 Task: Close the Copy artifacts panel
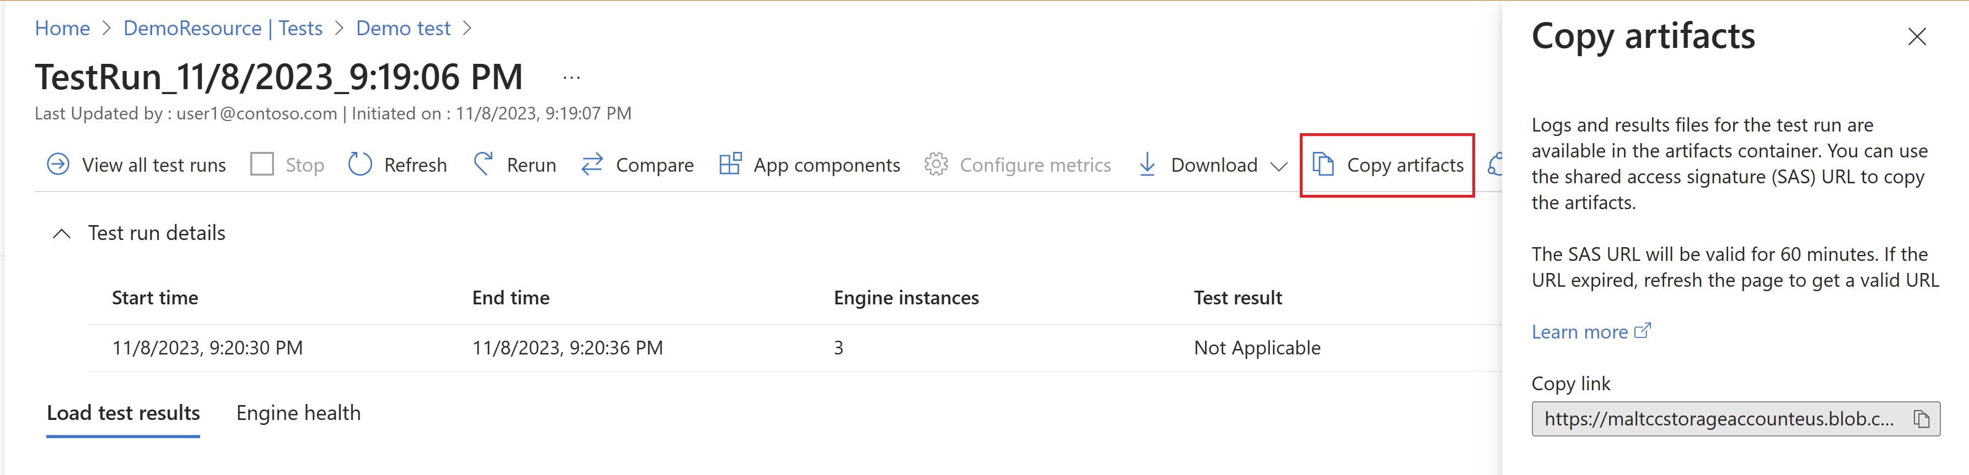click(x=1916, y=37)
